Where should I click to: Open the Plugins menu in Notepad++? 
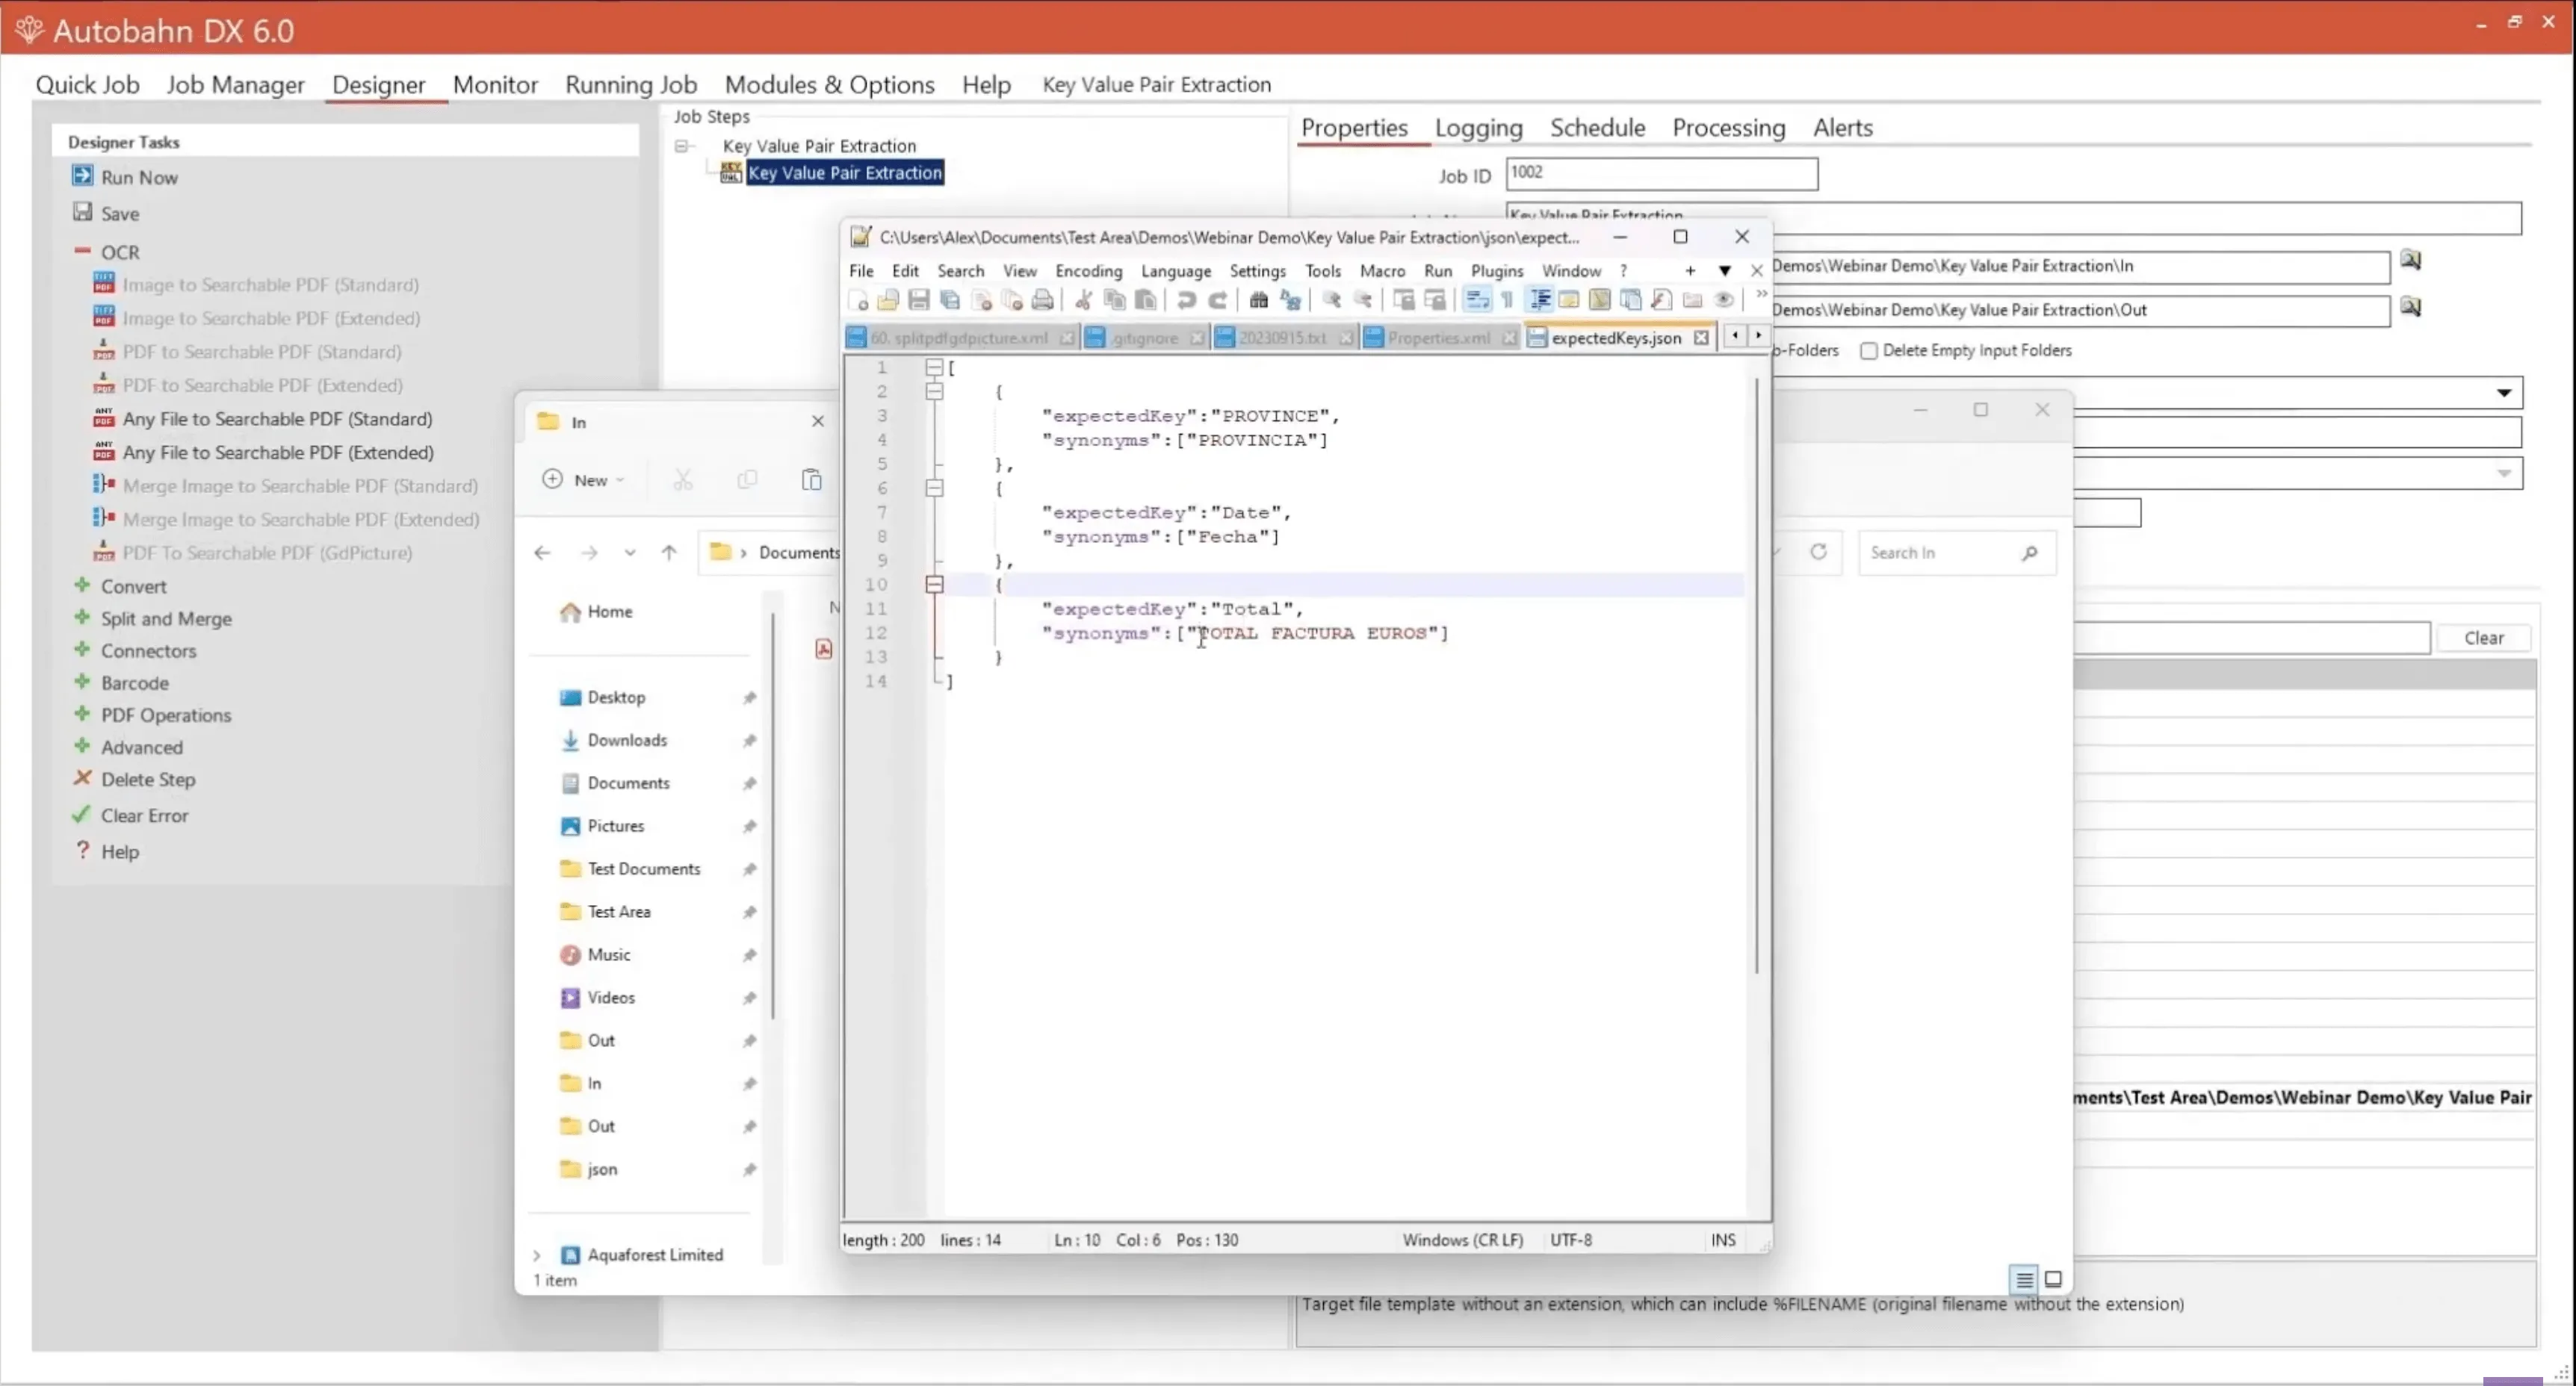[1496, 271]
